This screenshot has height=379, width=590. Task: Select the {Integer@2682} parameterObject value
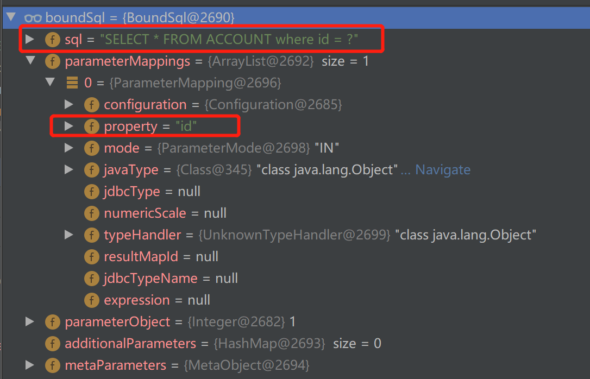pyautogui.click(x=236, y=322)
